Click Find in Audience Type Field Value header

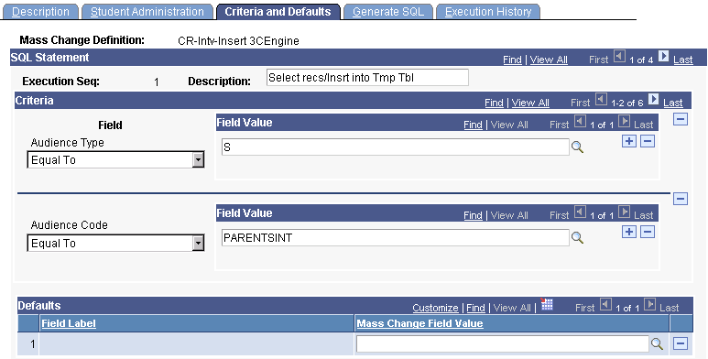click(473, 125)
